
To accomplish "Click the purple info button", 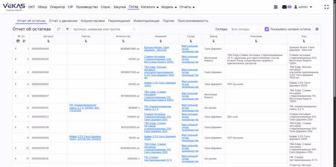I will 317,29.
